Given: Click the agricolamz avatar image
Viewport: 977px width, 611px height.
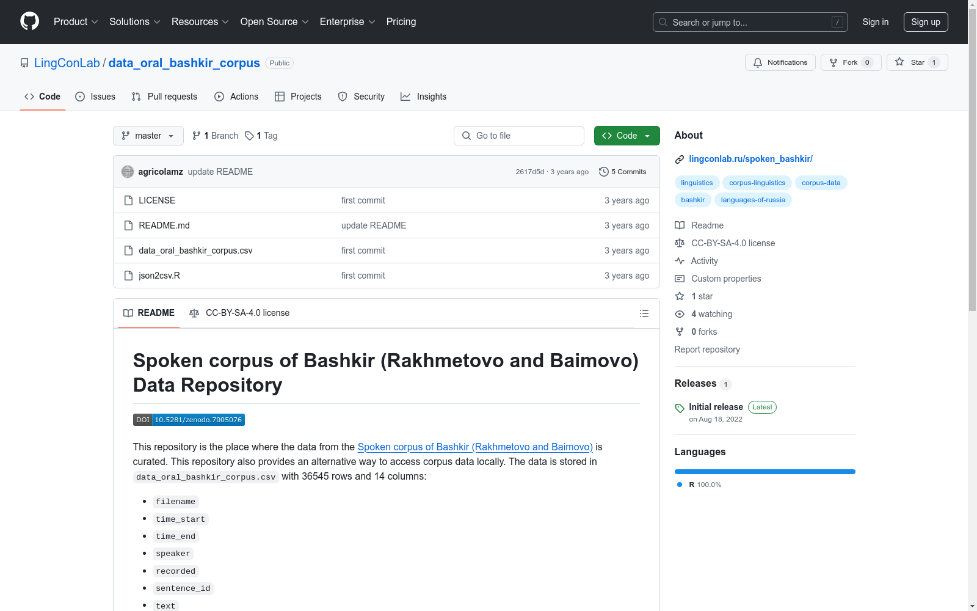Looking at the screenshot, I should 128,172.
